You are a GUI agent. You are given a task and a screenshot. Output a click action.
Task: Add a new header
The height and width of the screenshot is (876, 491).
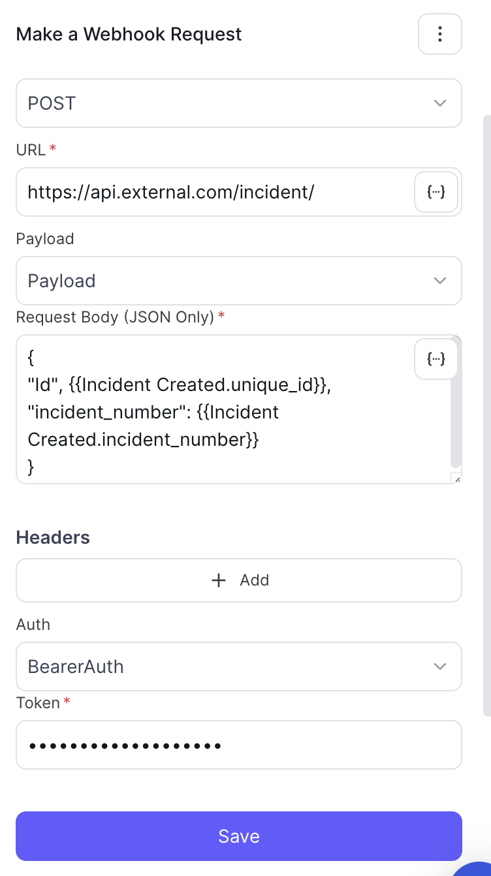[239, 580]
